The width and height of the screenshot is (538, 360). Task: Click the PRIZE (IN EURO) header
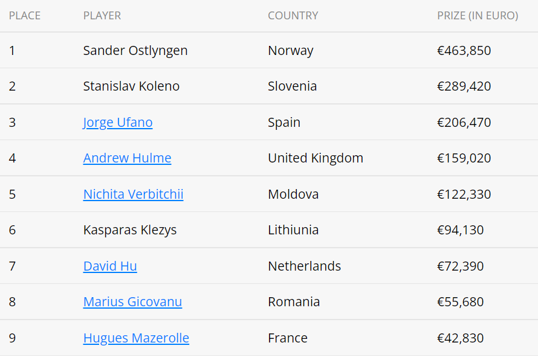point(478,16)
